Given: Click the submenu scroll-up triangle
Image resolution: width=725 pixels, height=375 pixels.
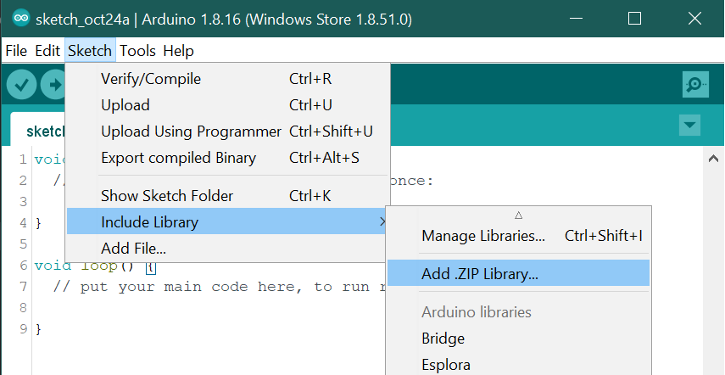Looking at the screenshot, I should tap(518, 215).
